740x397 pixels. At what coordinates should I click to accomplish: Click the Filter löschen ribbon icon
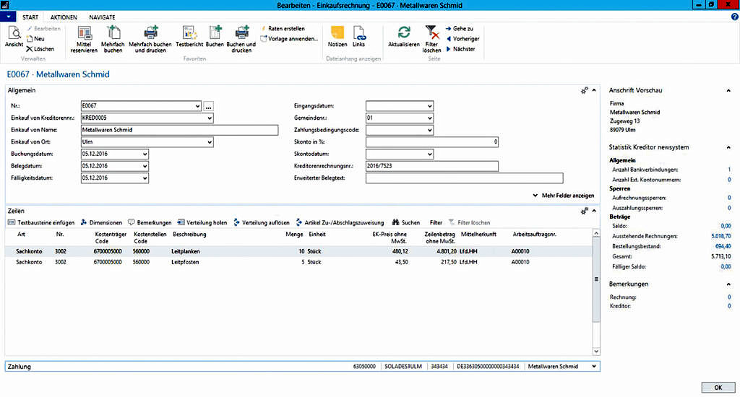click(431, 33)
